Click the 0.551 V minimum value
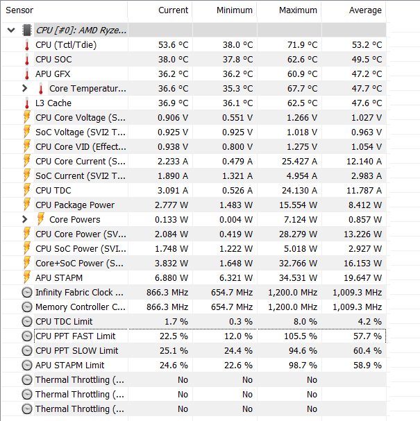This screenshot has width=420, height=421. pos(237,118)
